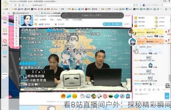Image resolution: width=171 pixels, height=110 pixels.
Task: Click the circular fifth chat toolbar icon
Action: tap(154, 90)
